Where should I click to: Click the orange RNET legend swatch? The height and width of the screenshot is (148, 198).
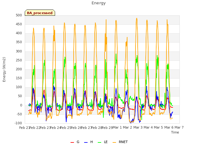click(114, 142)
